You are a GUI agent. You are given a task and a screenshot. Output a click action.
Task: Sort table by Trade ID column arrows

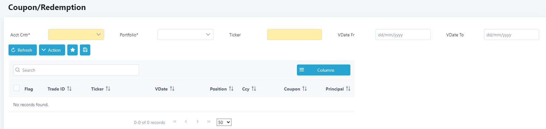[x=69, y=89]
